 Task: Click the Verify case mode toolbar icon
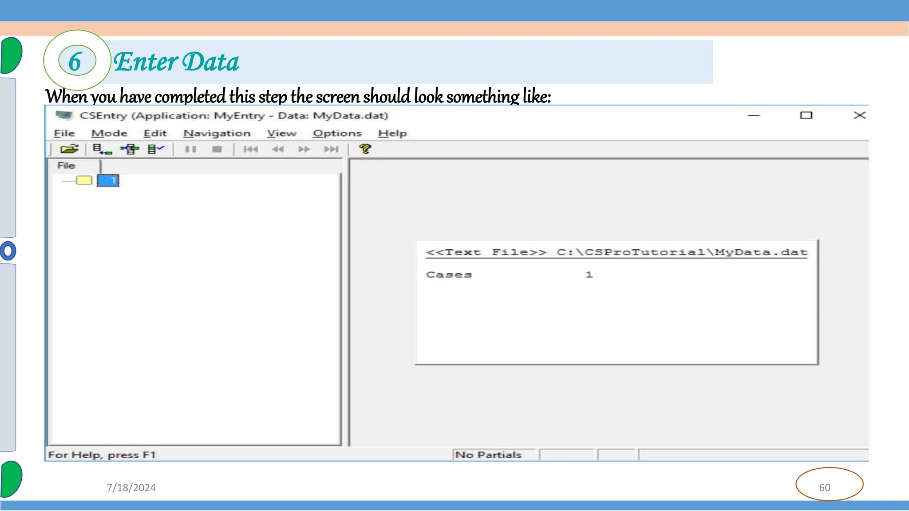(x=156, y=149)
